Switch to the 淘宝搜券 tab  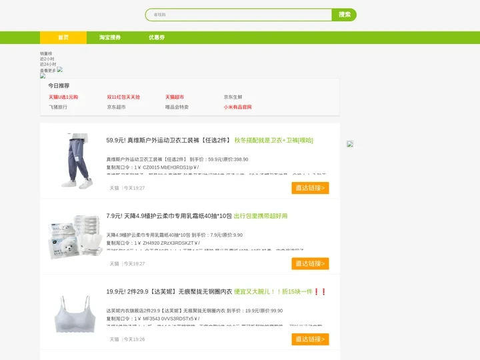[110, 37]
